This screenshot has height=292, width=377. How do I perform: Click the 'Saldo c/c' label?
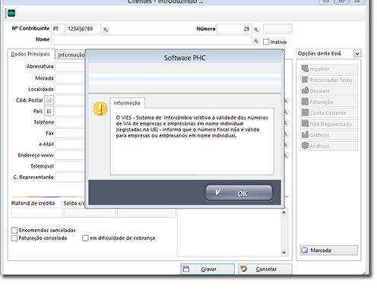pyautogui.click(x=74, y=203)
